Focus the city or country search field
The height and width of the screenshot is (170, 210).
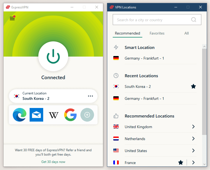pyautogui.click(x=157, y=20)
